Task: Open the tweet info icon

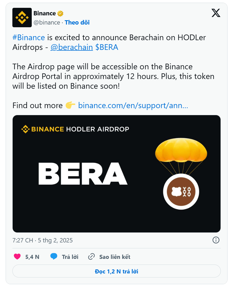Action: (x=216, y=240)
